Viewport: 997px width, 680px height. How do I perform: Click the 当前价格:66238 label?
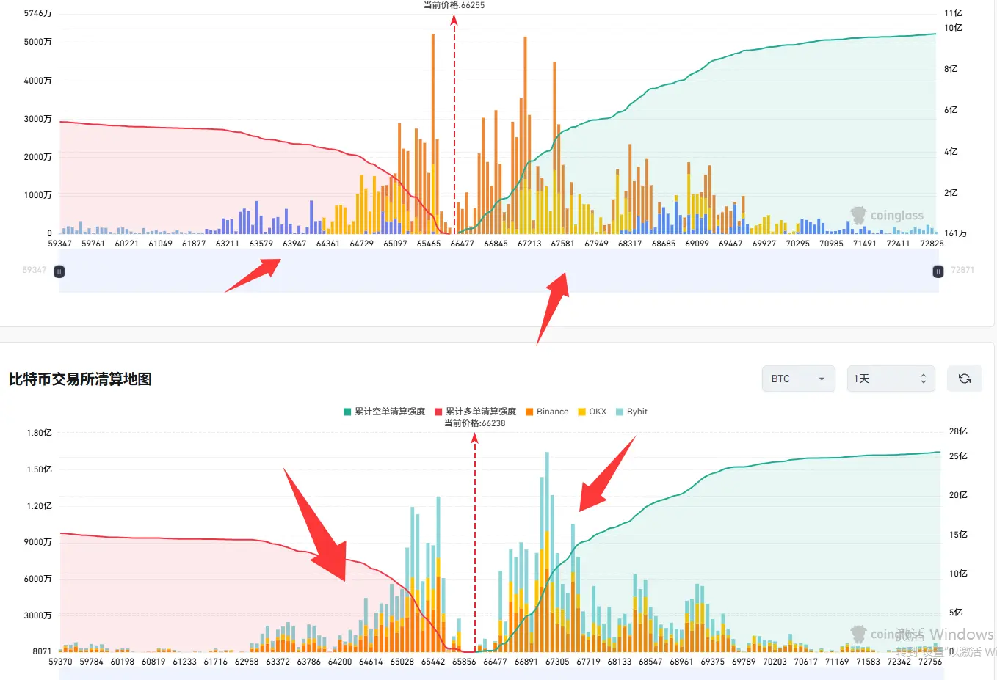click(x=475, y=423)
